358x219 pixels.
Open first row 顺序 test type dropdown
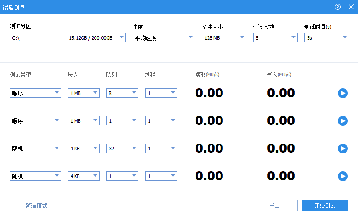[x=35, y=93]
